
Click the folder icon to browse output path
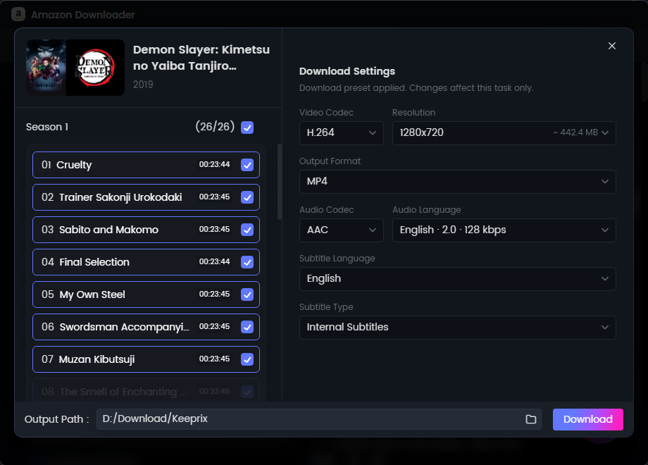coord(530,419)
